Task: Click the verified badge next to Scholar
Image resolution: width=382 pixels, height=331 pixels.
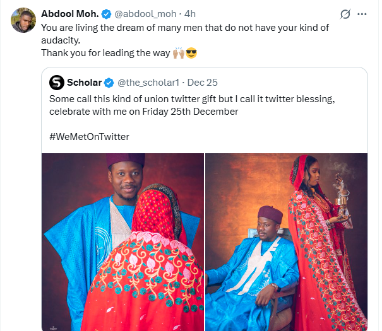Action: 109,83
